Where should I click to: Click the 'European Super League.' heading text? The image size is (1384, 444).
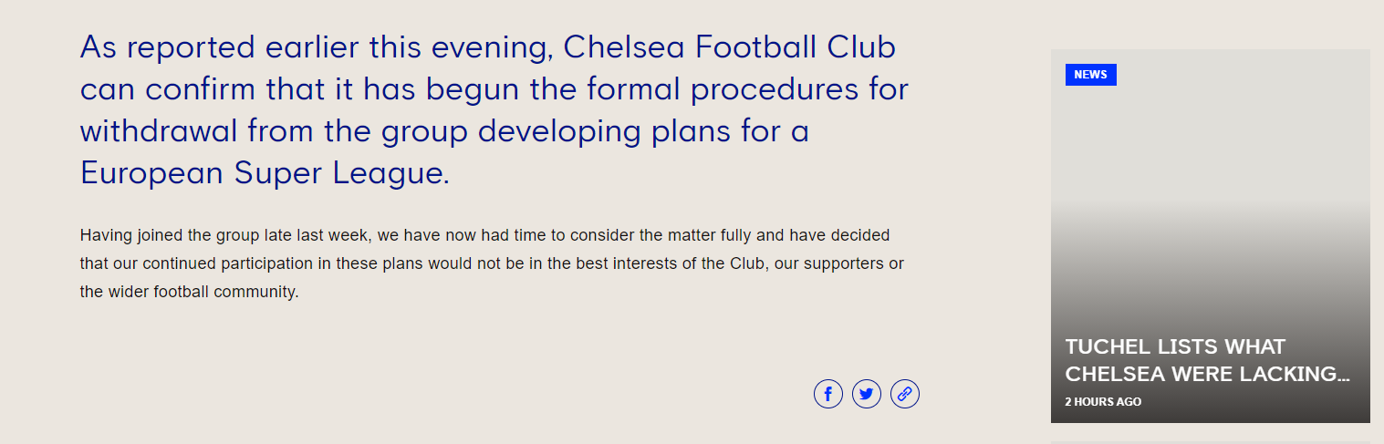pyautogui.click(x=265, y=173)
